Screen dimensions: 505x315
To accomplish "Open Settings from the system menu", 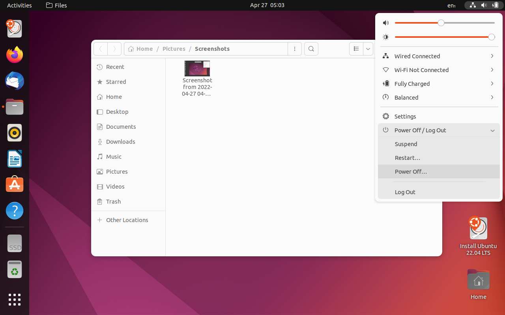I will (439, 117).
